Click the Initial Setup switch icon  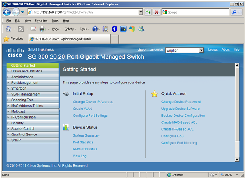click(x=66, y=94)
